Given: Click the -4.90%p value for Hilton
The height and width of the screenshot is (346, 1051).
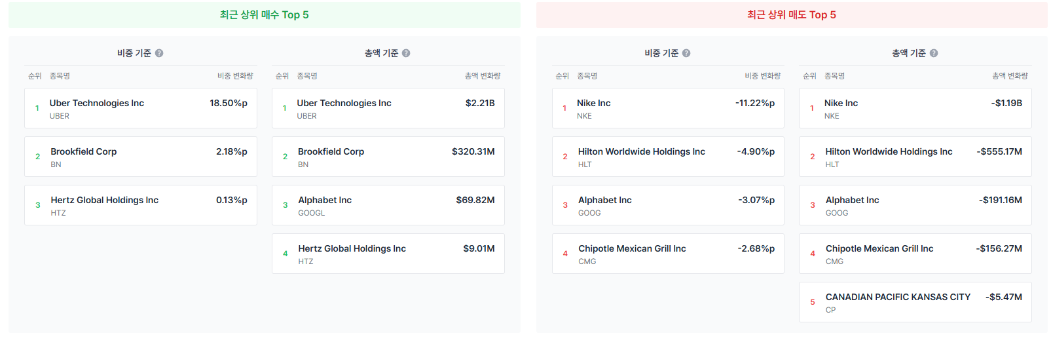Looking at the screenshot, I should tap(756, 151).
